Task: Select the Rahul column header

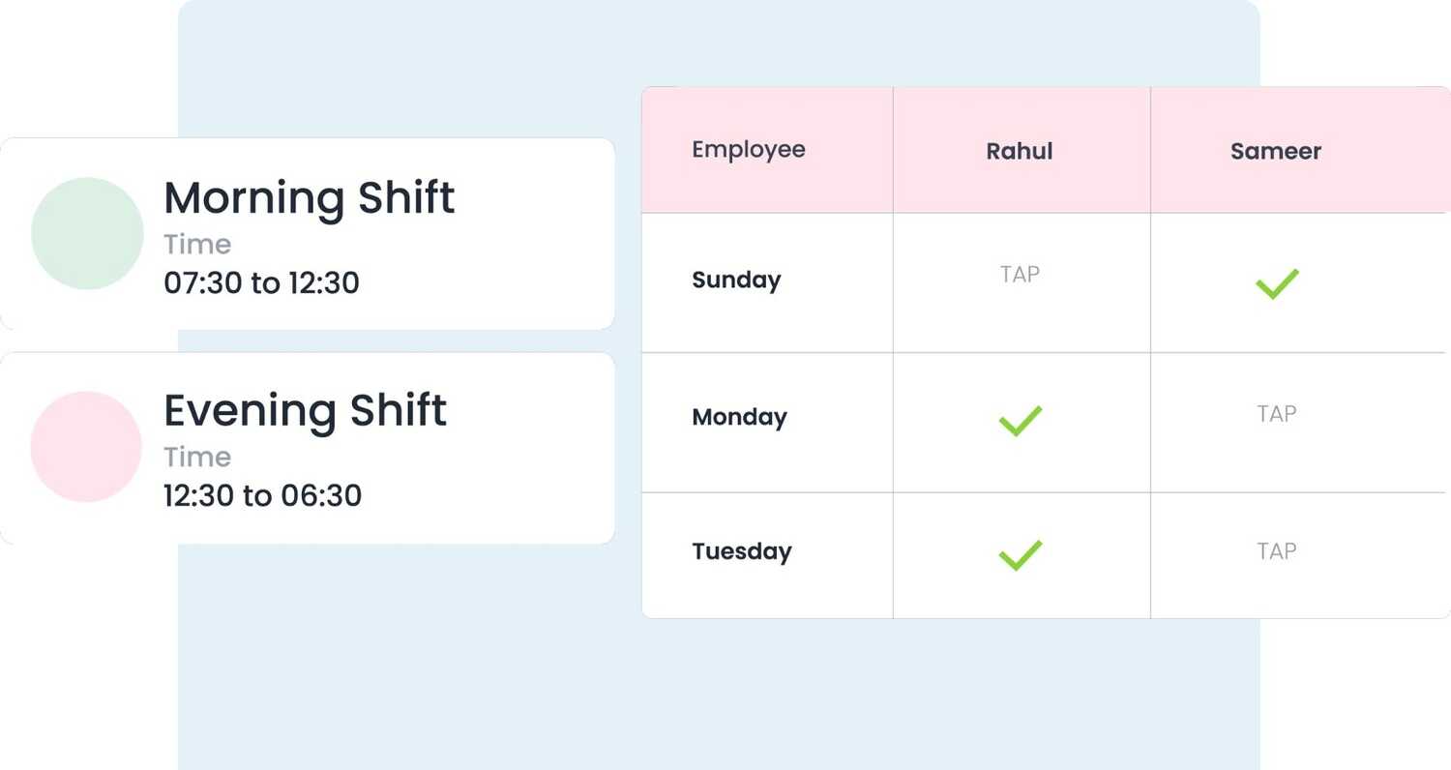Action: click(x=1020, y=151)
